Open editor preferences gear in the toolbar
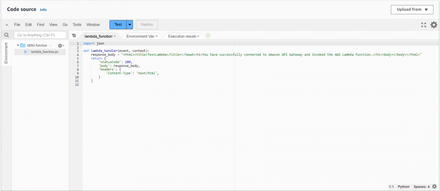This screenshot has height=191, width=440. coord(434,25)
